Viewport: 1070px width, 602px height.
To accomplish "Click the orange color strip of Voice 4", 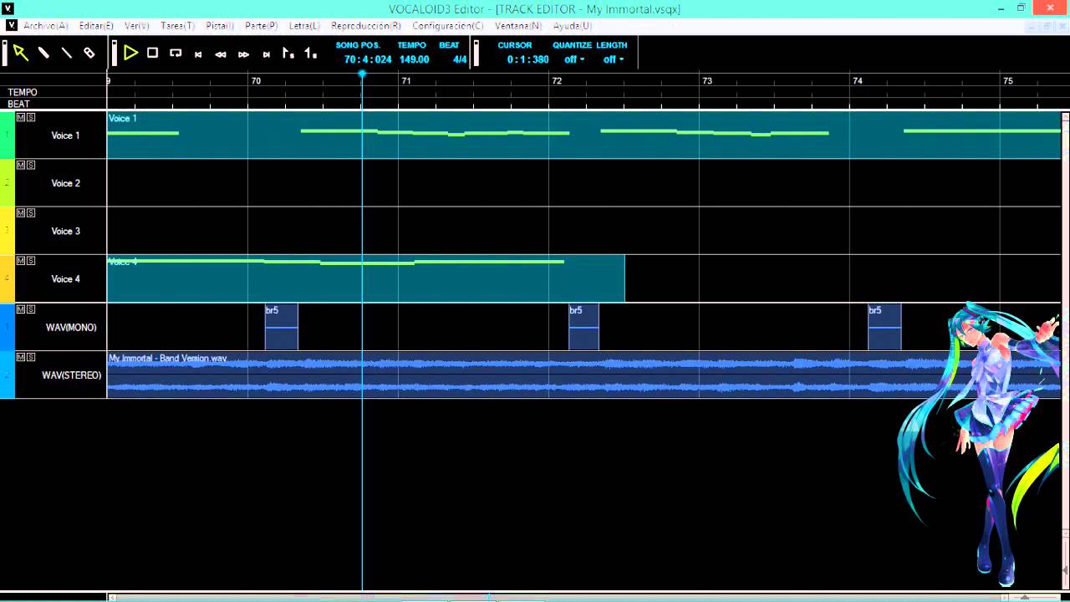I will [x=8, y=279].
